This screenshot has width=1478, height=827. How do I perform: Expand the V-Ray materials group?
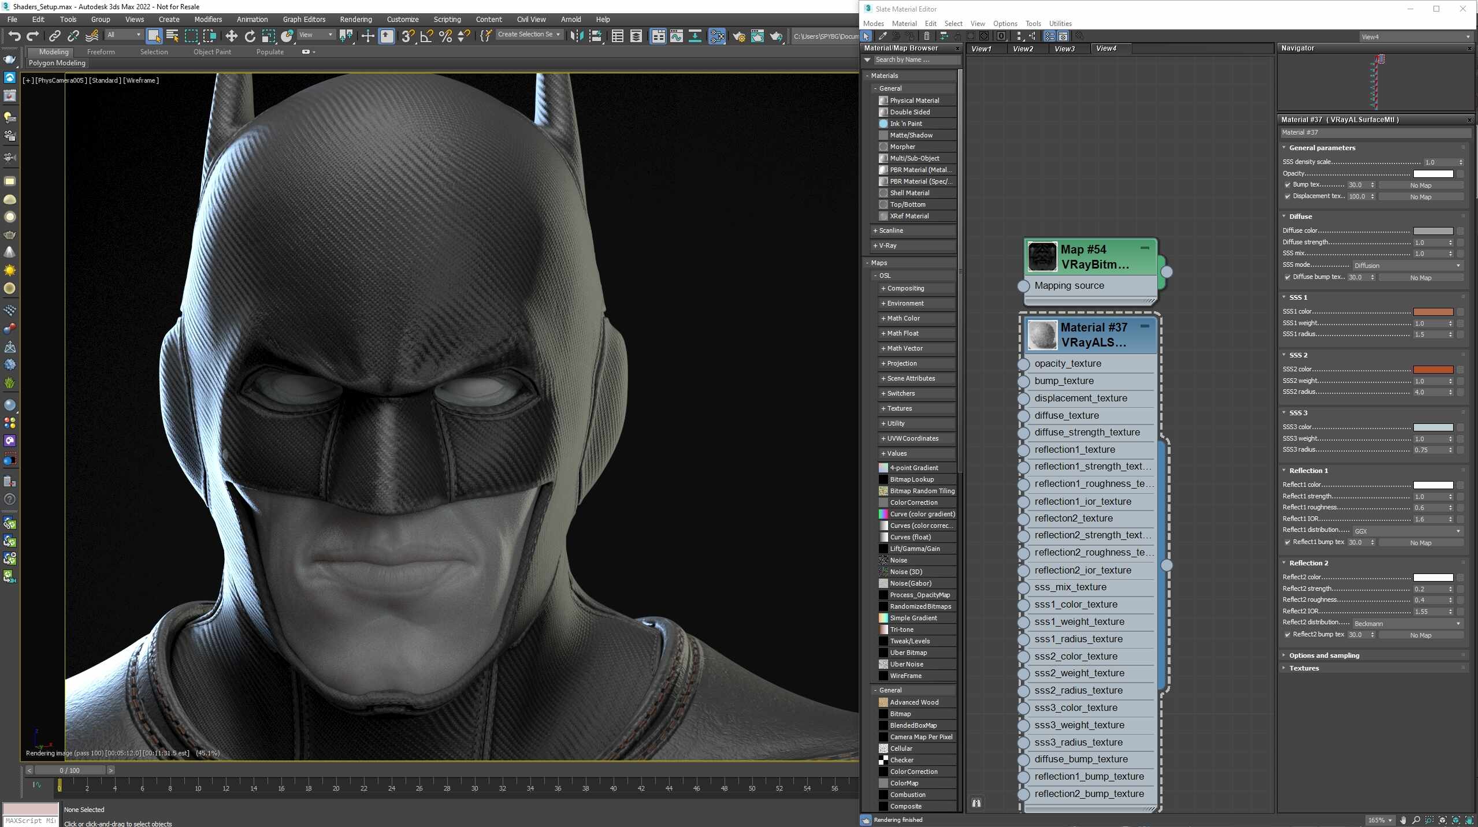pyautogui.click(x=887, y=245)
